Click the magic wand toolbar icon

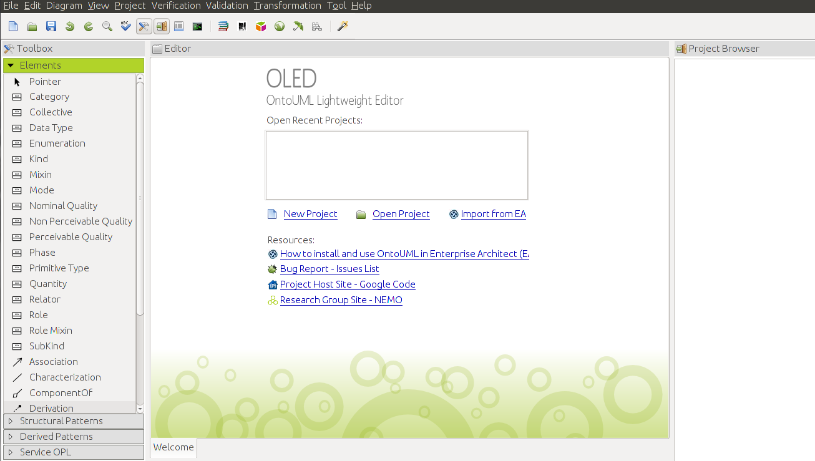(342, 26)
